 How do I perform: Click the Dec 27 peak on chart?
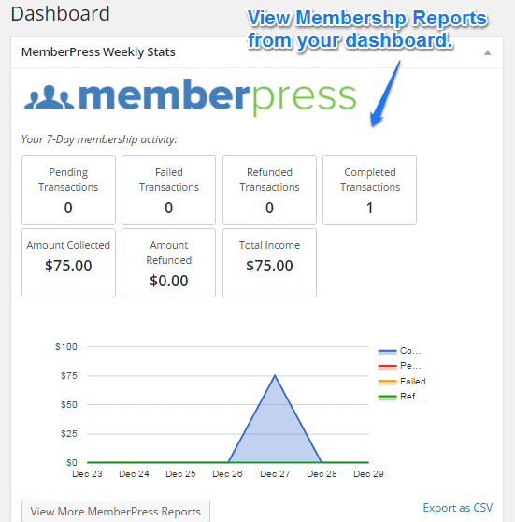[275, 375]
